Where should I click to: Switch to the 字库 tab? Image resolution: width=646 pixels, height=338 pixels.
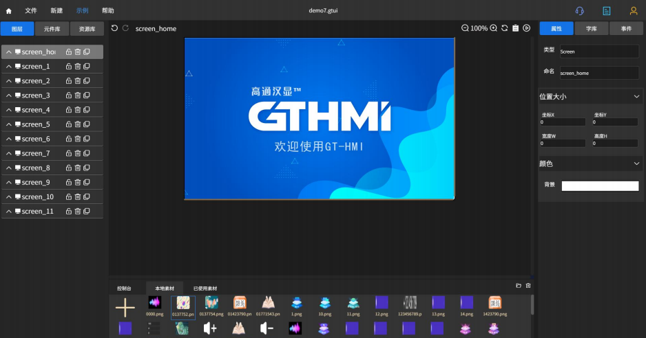pyautogui.click(x=591, y=28)
